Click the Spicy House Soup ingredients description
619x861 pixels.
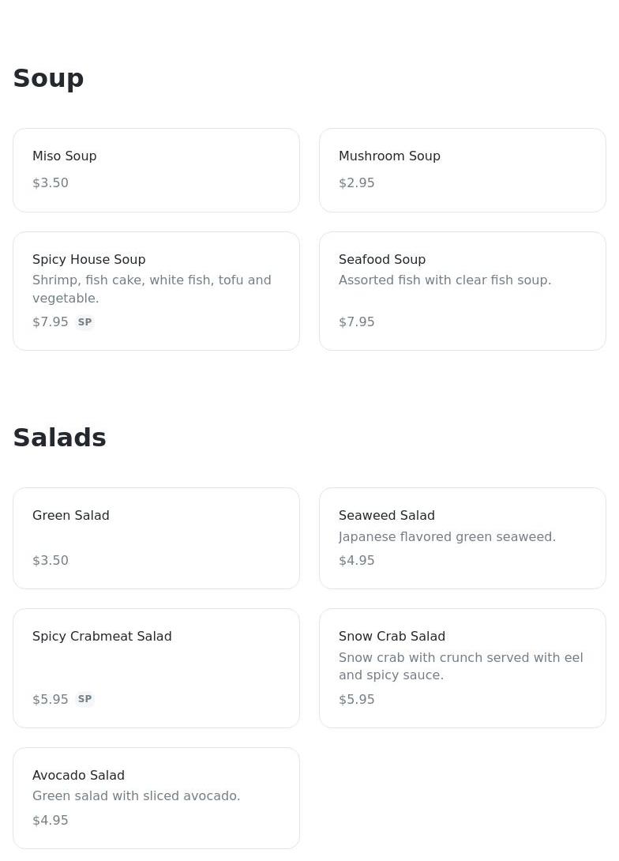[x=152, y=289]
